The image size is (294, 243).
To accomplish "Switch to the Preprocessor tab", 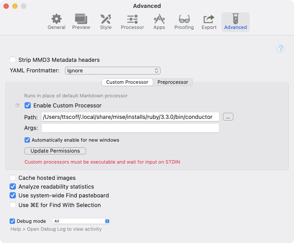I will tap(173, 82).
